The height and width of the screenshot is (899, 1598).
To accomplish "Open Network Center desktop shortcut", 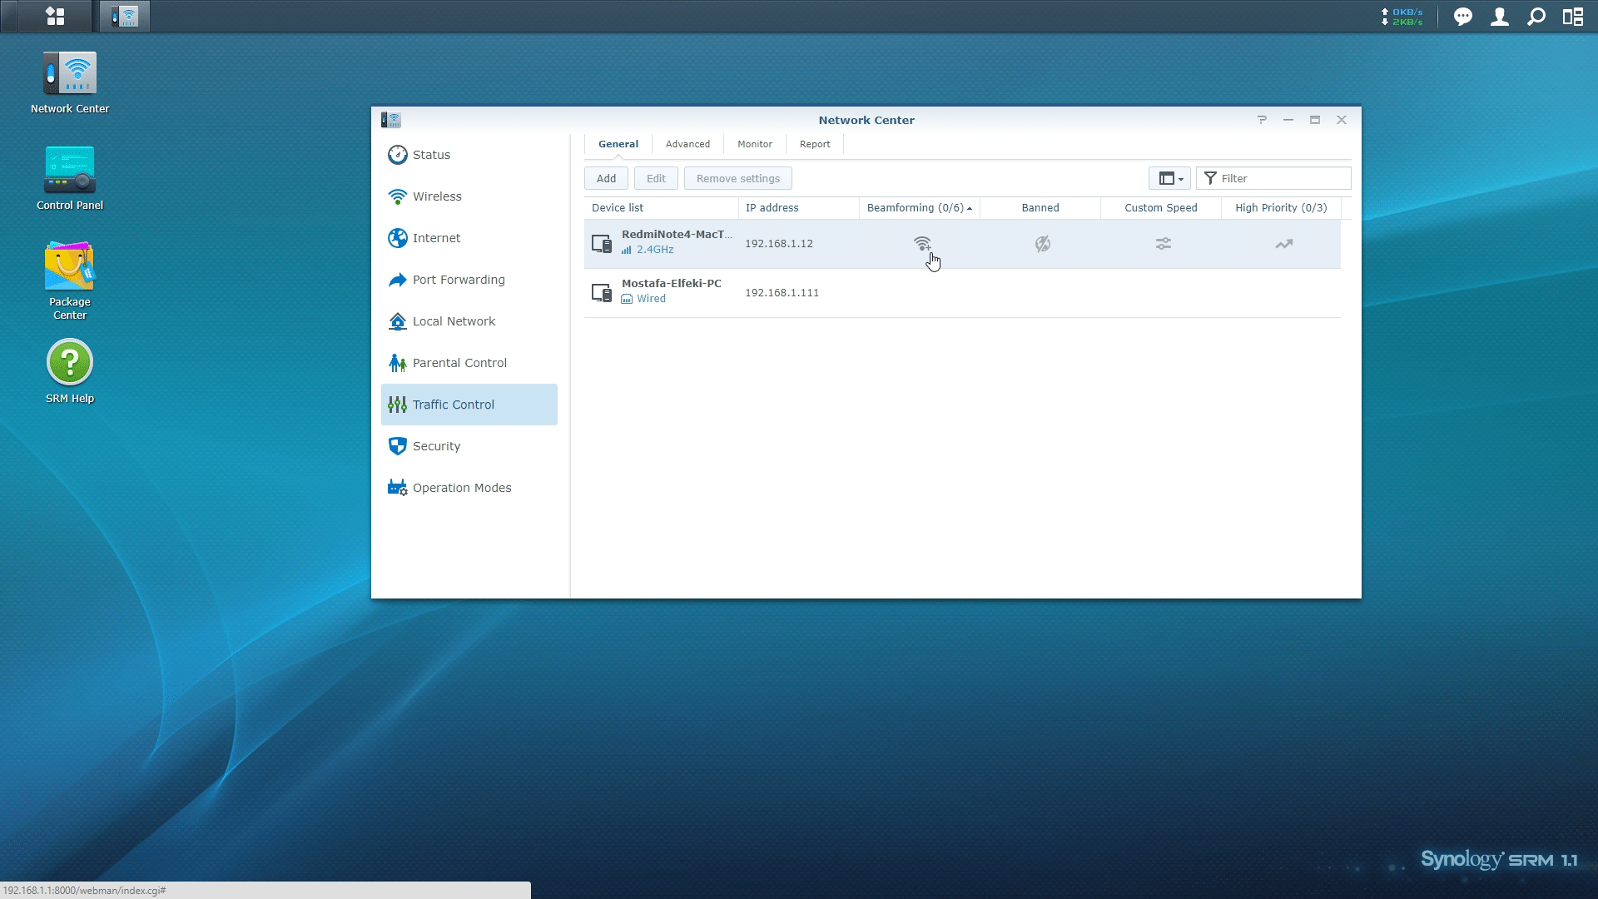I will [70, 82].
